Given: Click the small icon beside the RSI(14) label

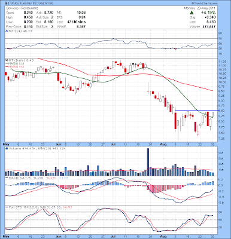Looking at the screenshot, I should tap(7, 31).
